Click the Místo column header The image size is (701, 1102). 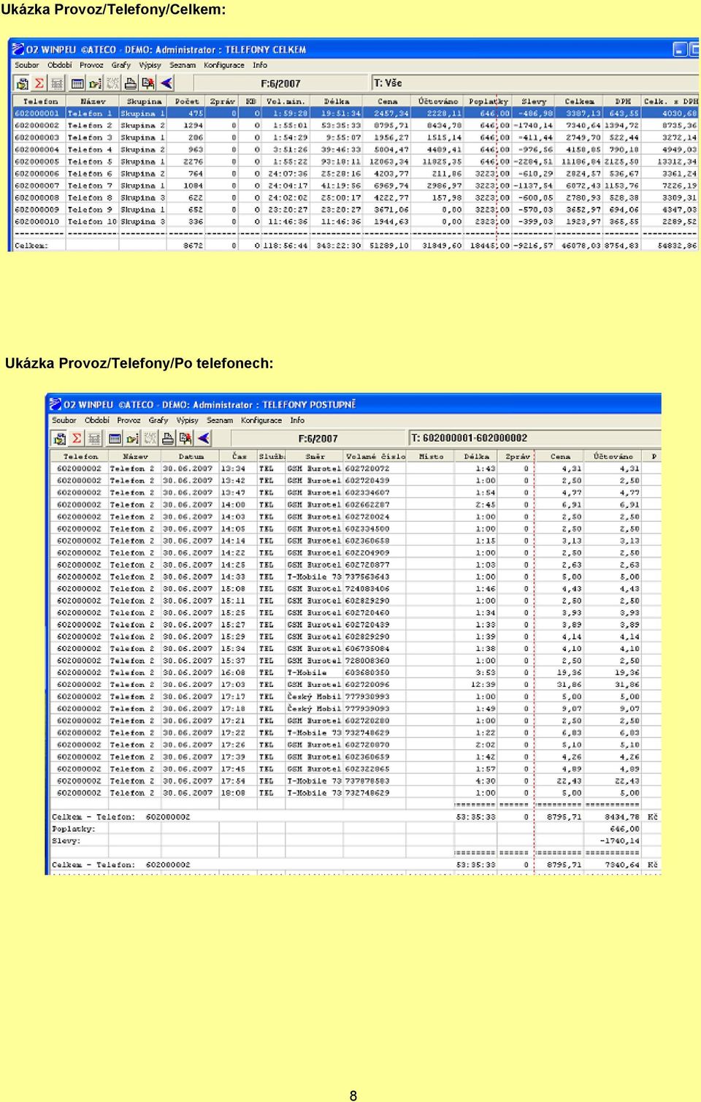coord(431,457)
